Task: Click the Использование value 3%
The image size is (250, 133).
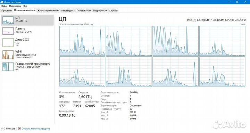Action: [61, 97]
